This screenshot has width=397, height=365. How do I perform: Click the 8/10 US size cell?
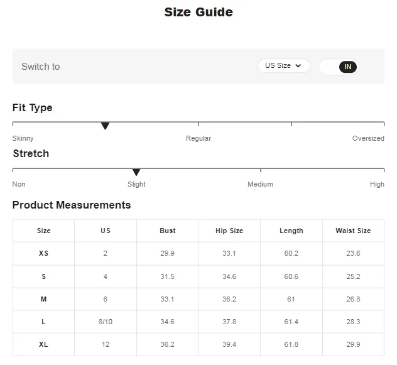(x=106, y=322)
